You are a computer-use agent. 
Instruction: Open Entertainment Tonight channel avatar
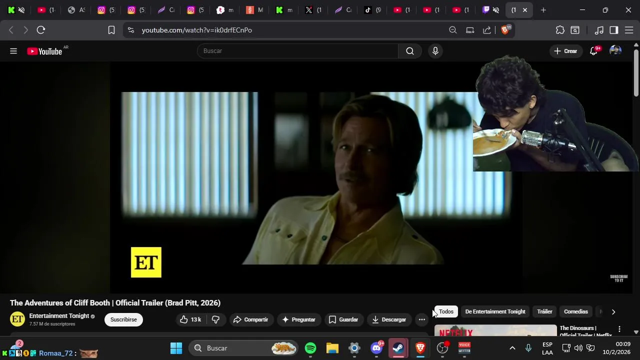click(x=17, y=319)
